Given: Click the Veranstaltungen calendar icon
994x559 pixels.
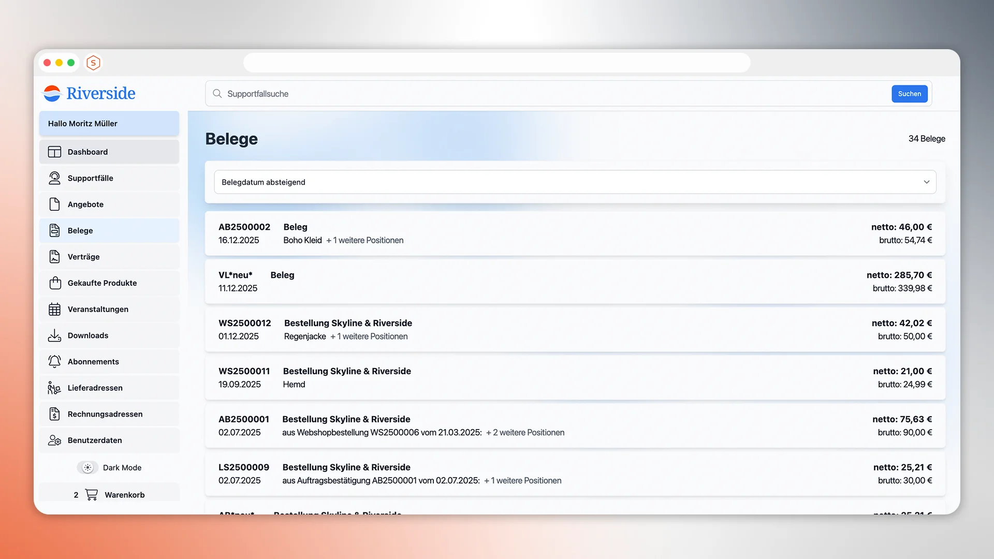Looking at the screenshot, I should pos(54,310).
